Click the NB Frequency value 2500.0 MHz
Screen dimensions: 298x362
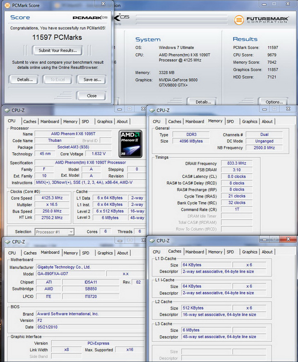tap(264, 148)
